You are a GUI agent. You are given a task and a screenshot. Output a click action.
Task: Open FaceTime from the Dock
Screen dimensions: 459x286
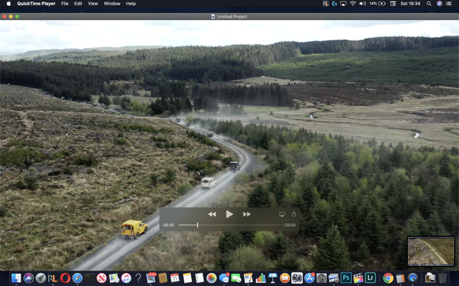click(x=236, y=278)
